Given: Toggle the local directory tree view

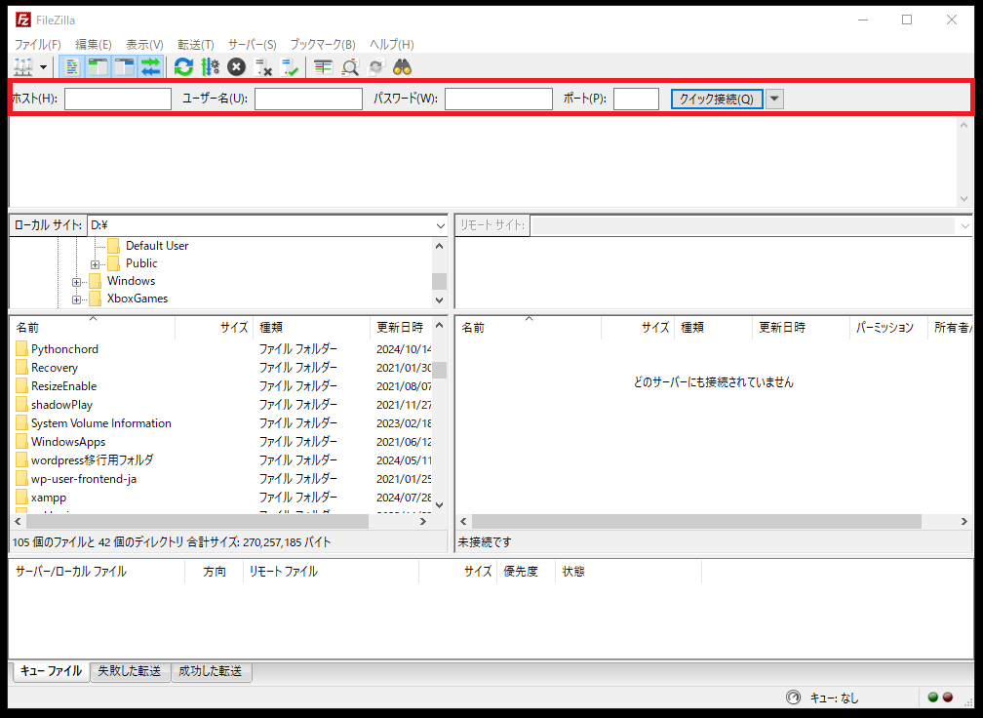Looking at the screenshot, I should 98,67.
